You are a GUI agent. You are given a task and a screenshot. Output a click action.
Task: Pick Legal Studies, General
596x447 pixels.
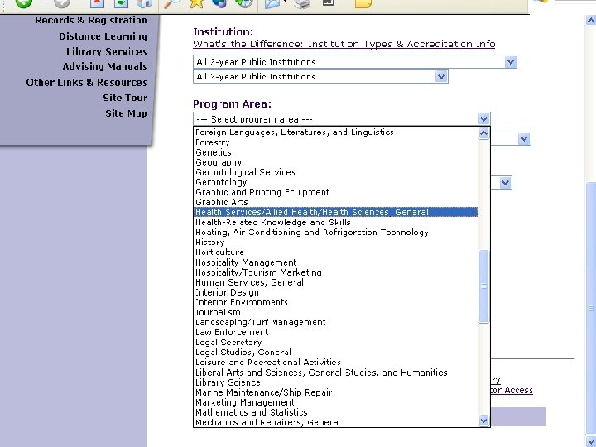tap(335, 352)
